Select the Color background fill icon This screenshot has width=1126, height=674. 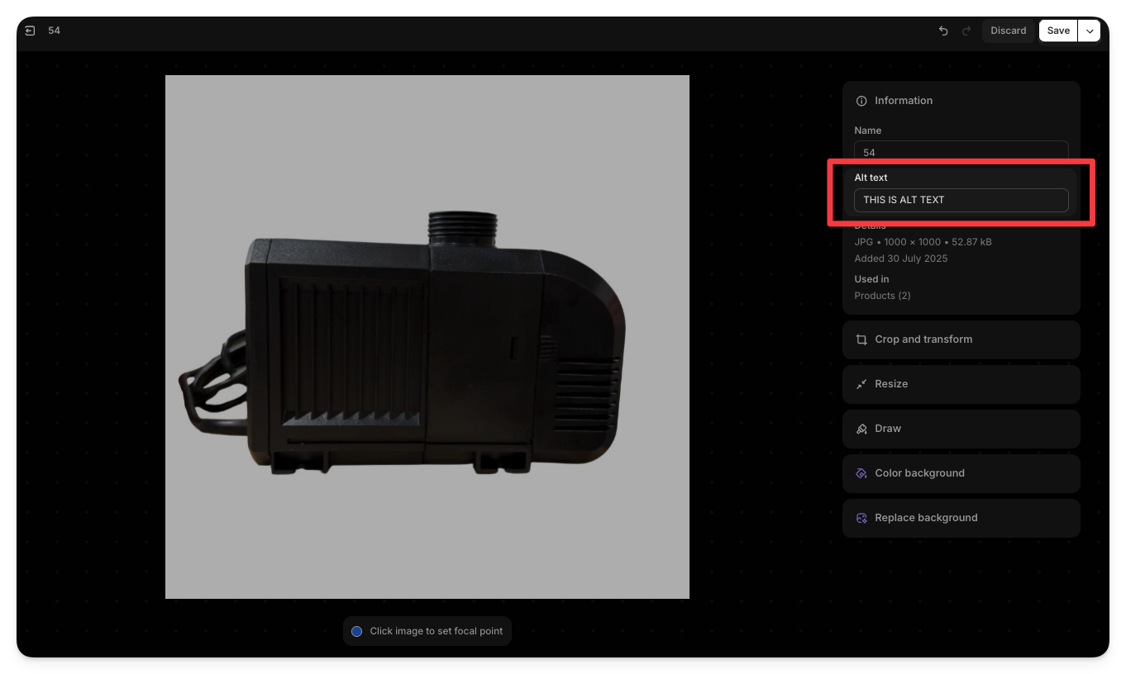click(861, 473)
